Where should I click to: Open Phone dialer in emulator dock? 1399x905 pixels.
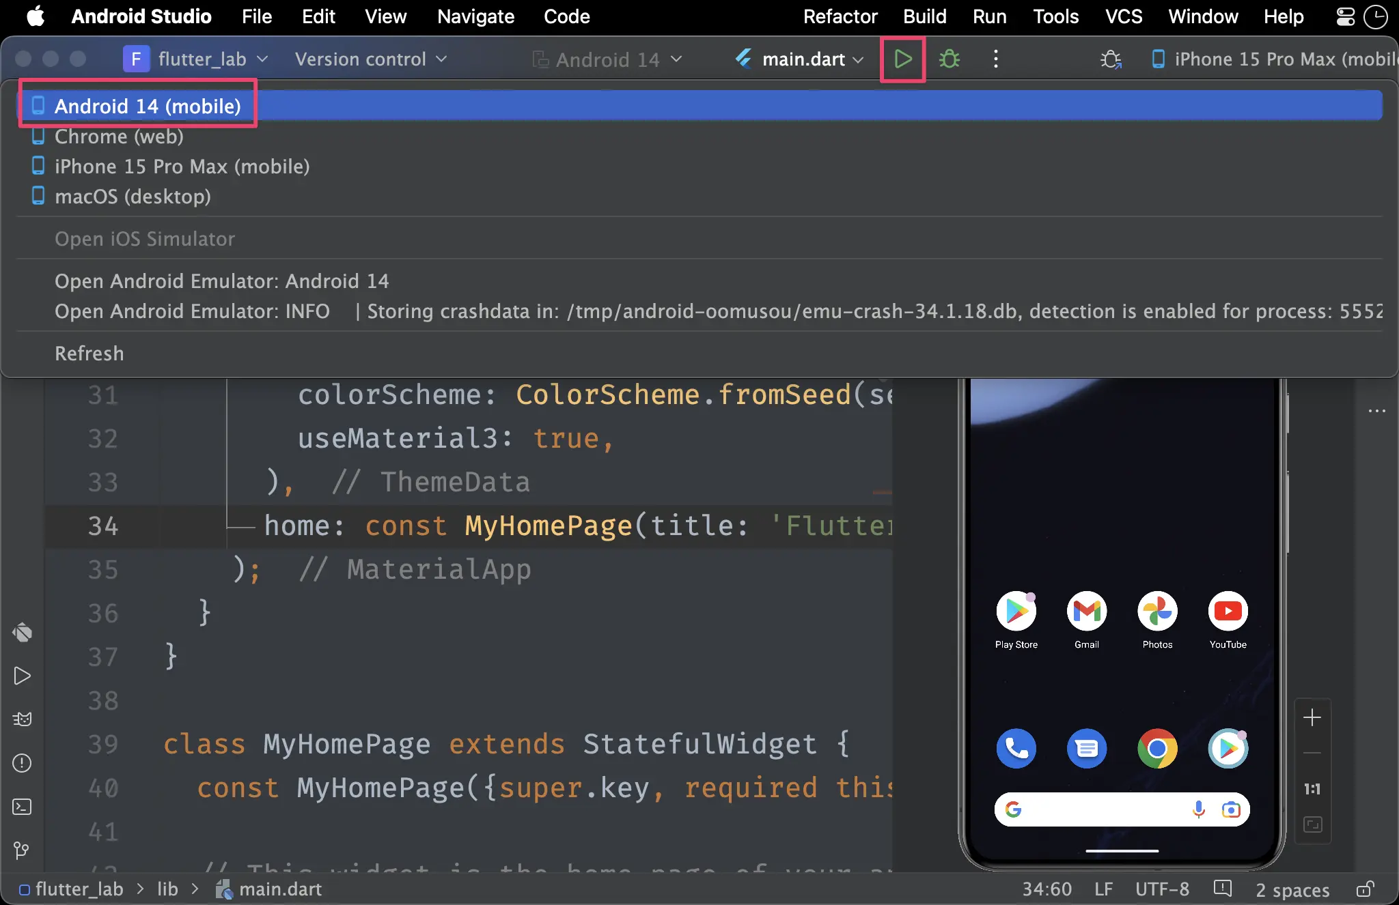(1016, 749)
